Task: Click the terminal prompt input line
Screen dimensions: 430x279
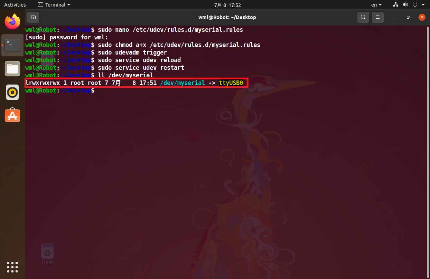Action: [x=207, y=91]
